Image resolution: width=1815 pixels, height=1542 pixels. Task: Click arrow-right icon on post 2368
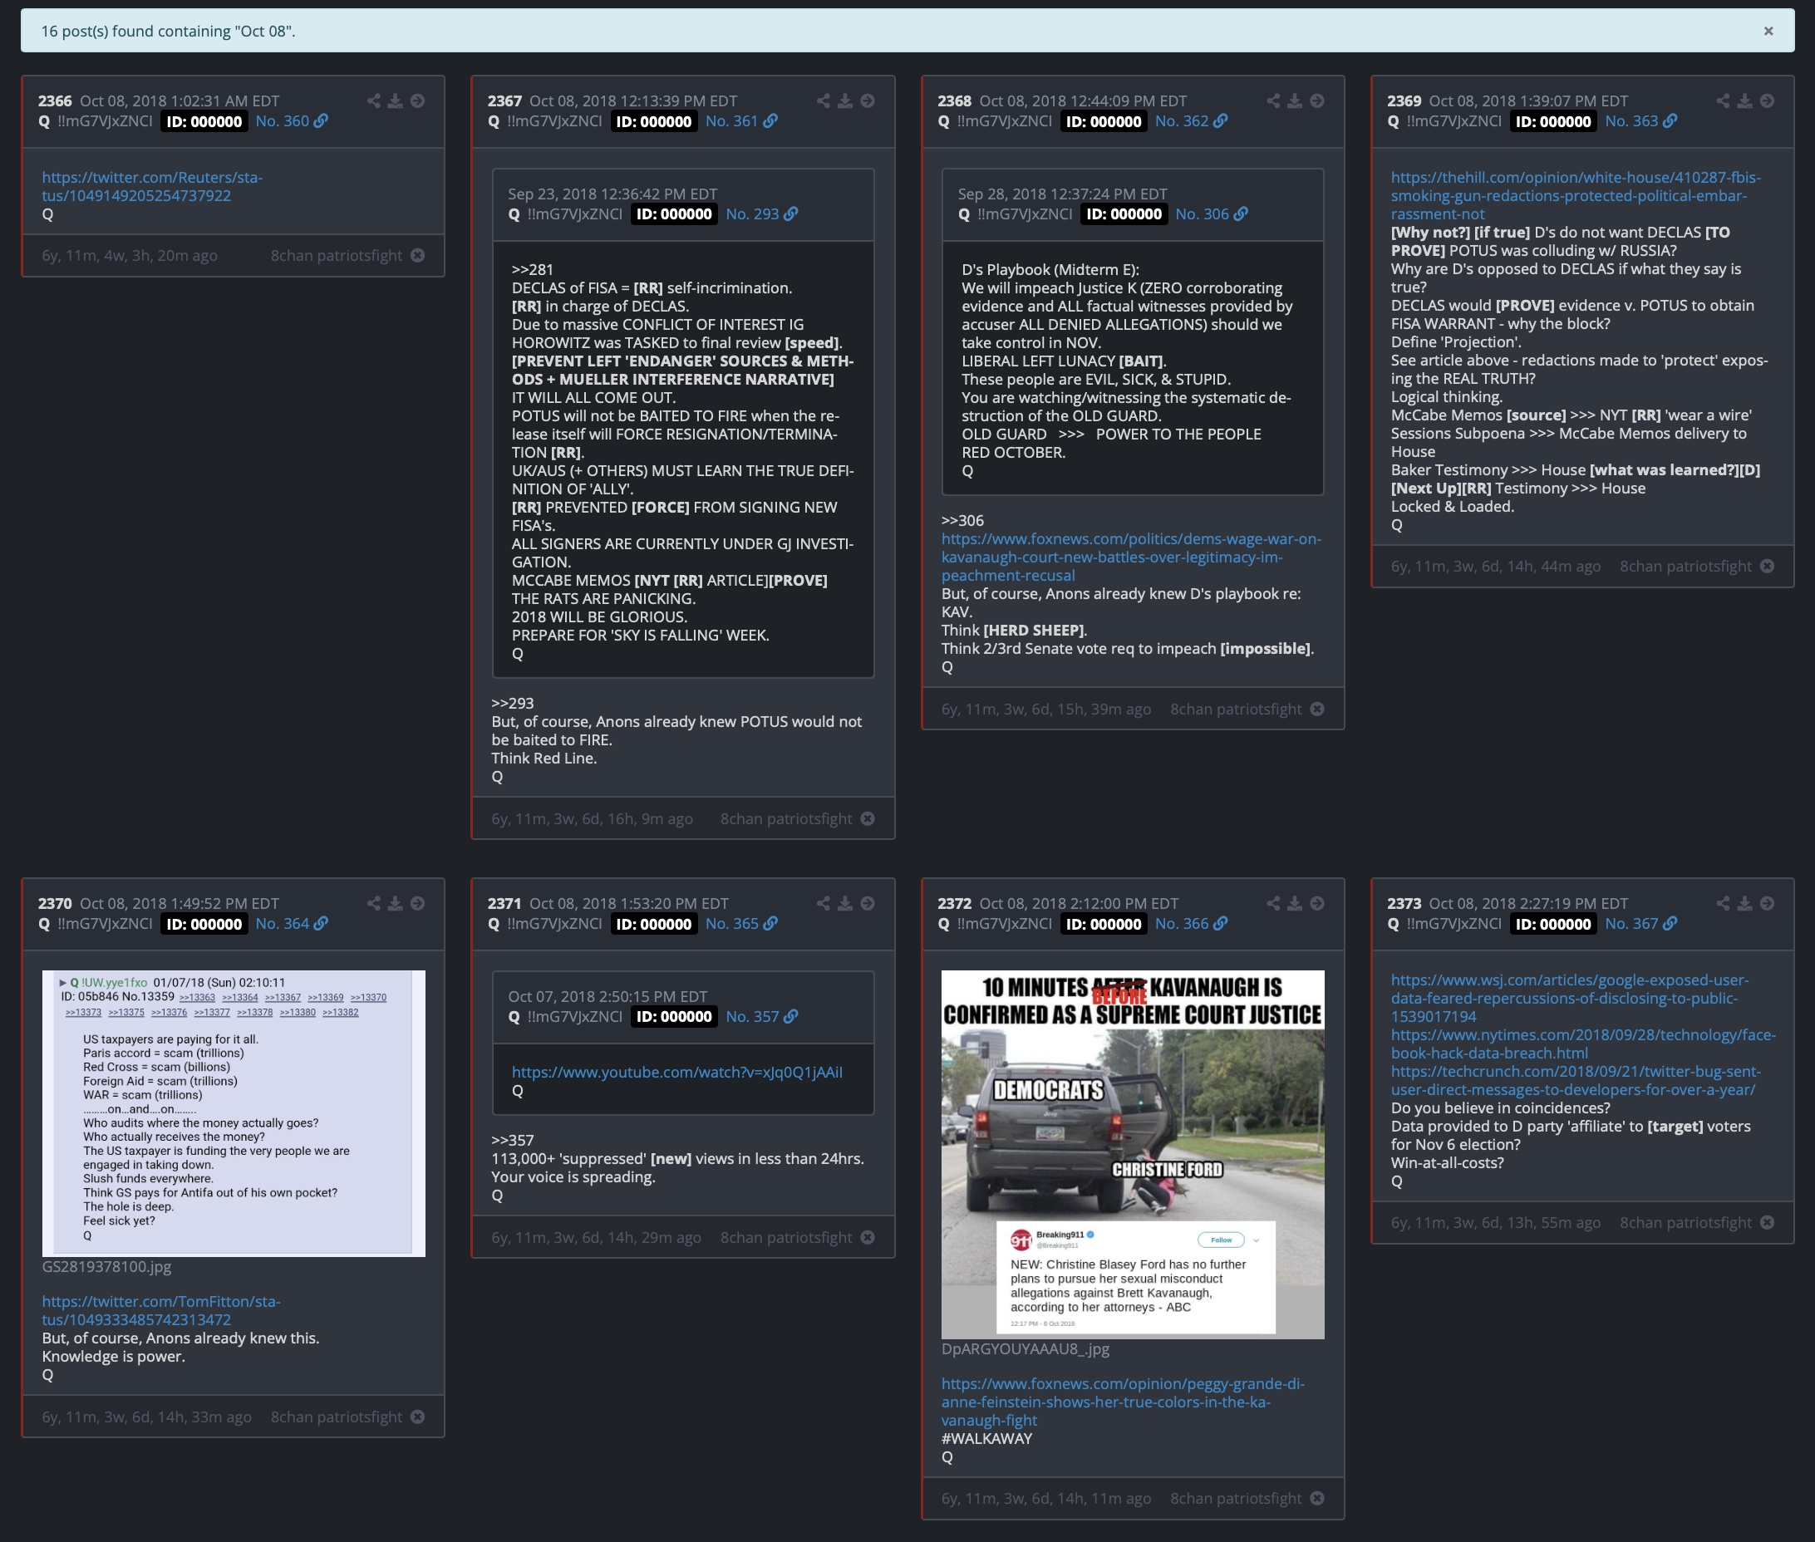click(x=1316, y=101)
